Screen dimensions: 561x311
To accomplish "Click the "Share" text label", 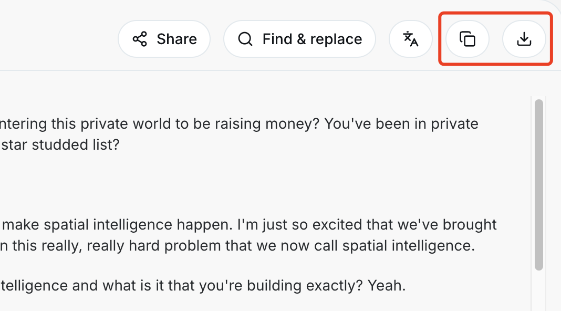I will pyautogui.click(x=176, y=39).
